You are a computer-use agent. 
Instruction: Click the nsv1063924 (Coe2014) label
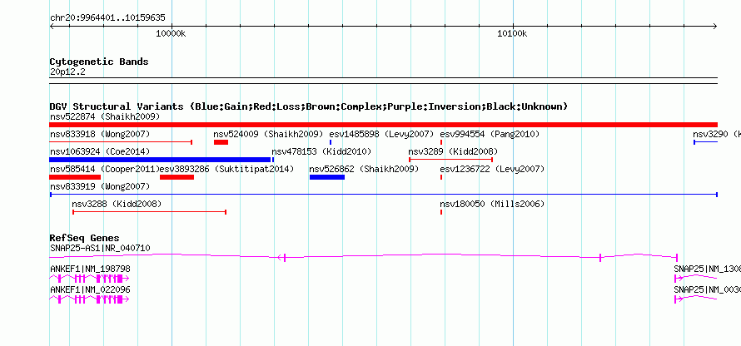(100, 152)
